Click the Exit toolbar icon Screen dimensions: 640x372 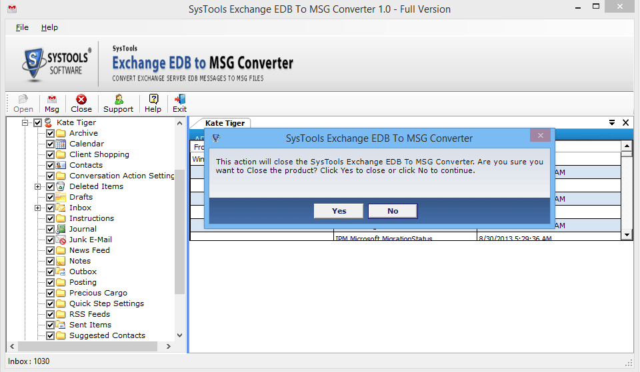click(x=179, y=99)
